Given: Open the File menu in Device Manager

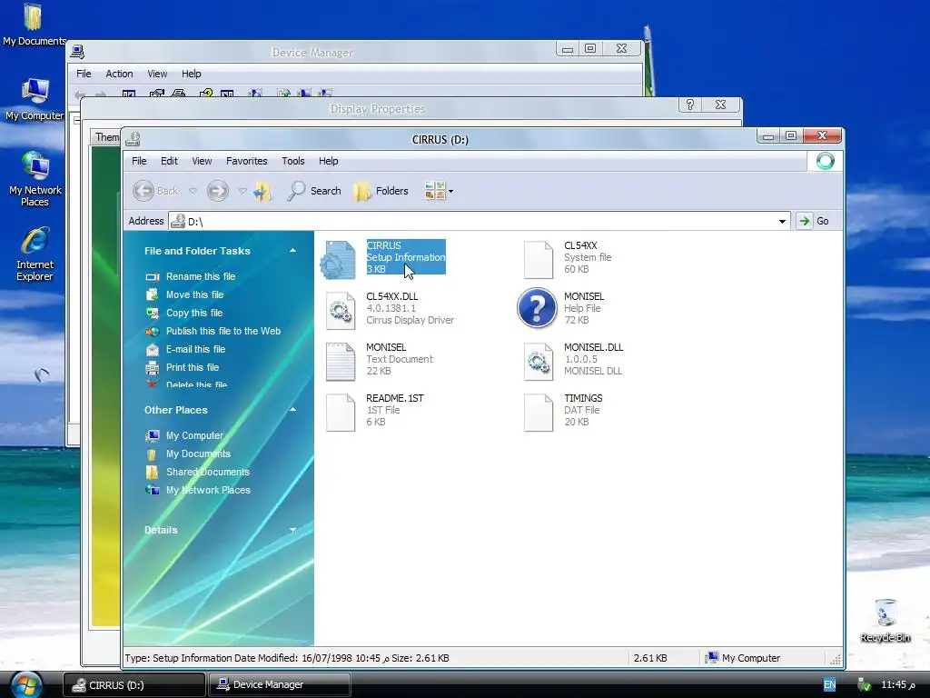Looking at the screenshot, I should pyautogui.click(x=84, y=74).
